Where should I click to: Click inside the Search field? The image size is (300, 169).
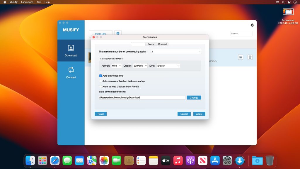[241, 33]
